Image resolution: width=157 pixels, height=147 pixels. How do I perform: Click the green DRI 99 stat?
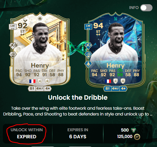[120, 73]
